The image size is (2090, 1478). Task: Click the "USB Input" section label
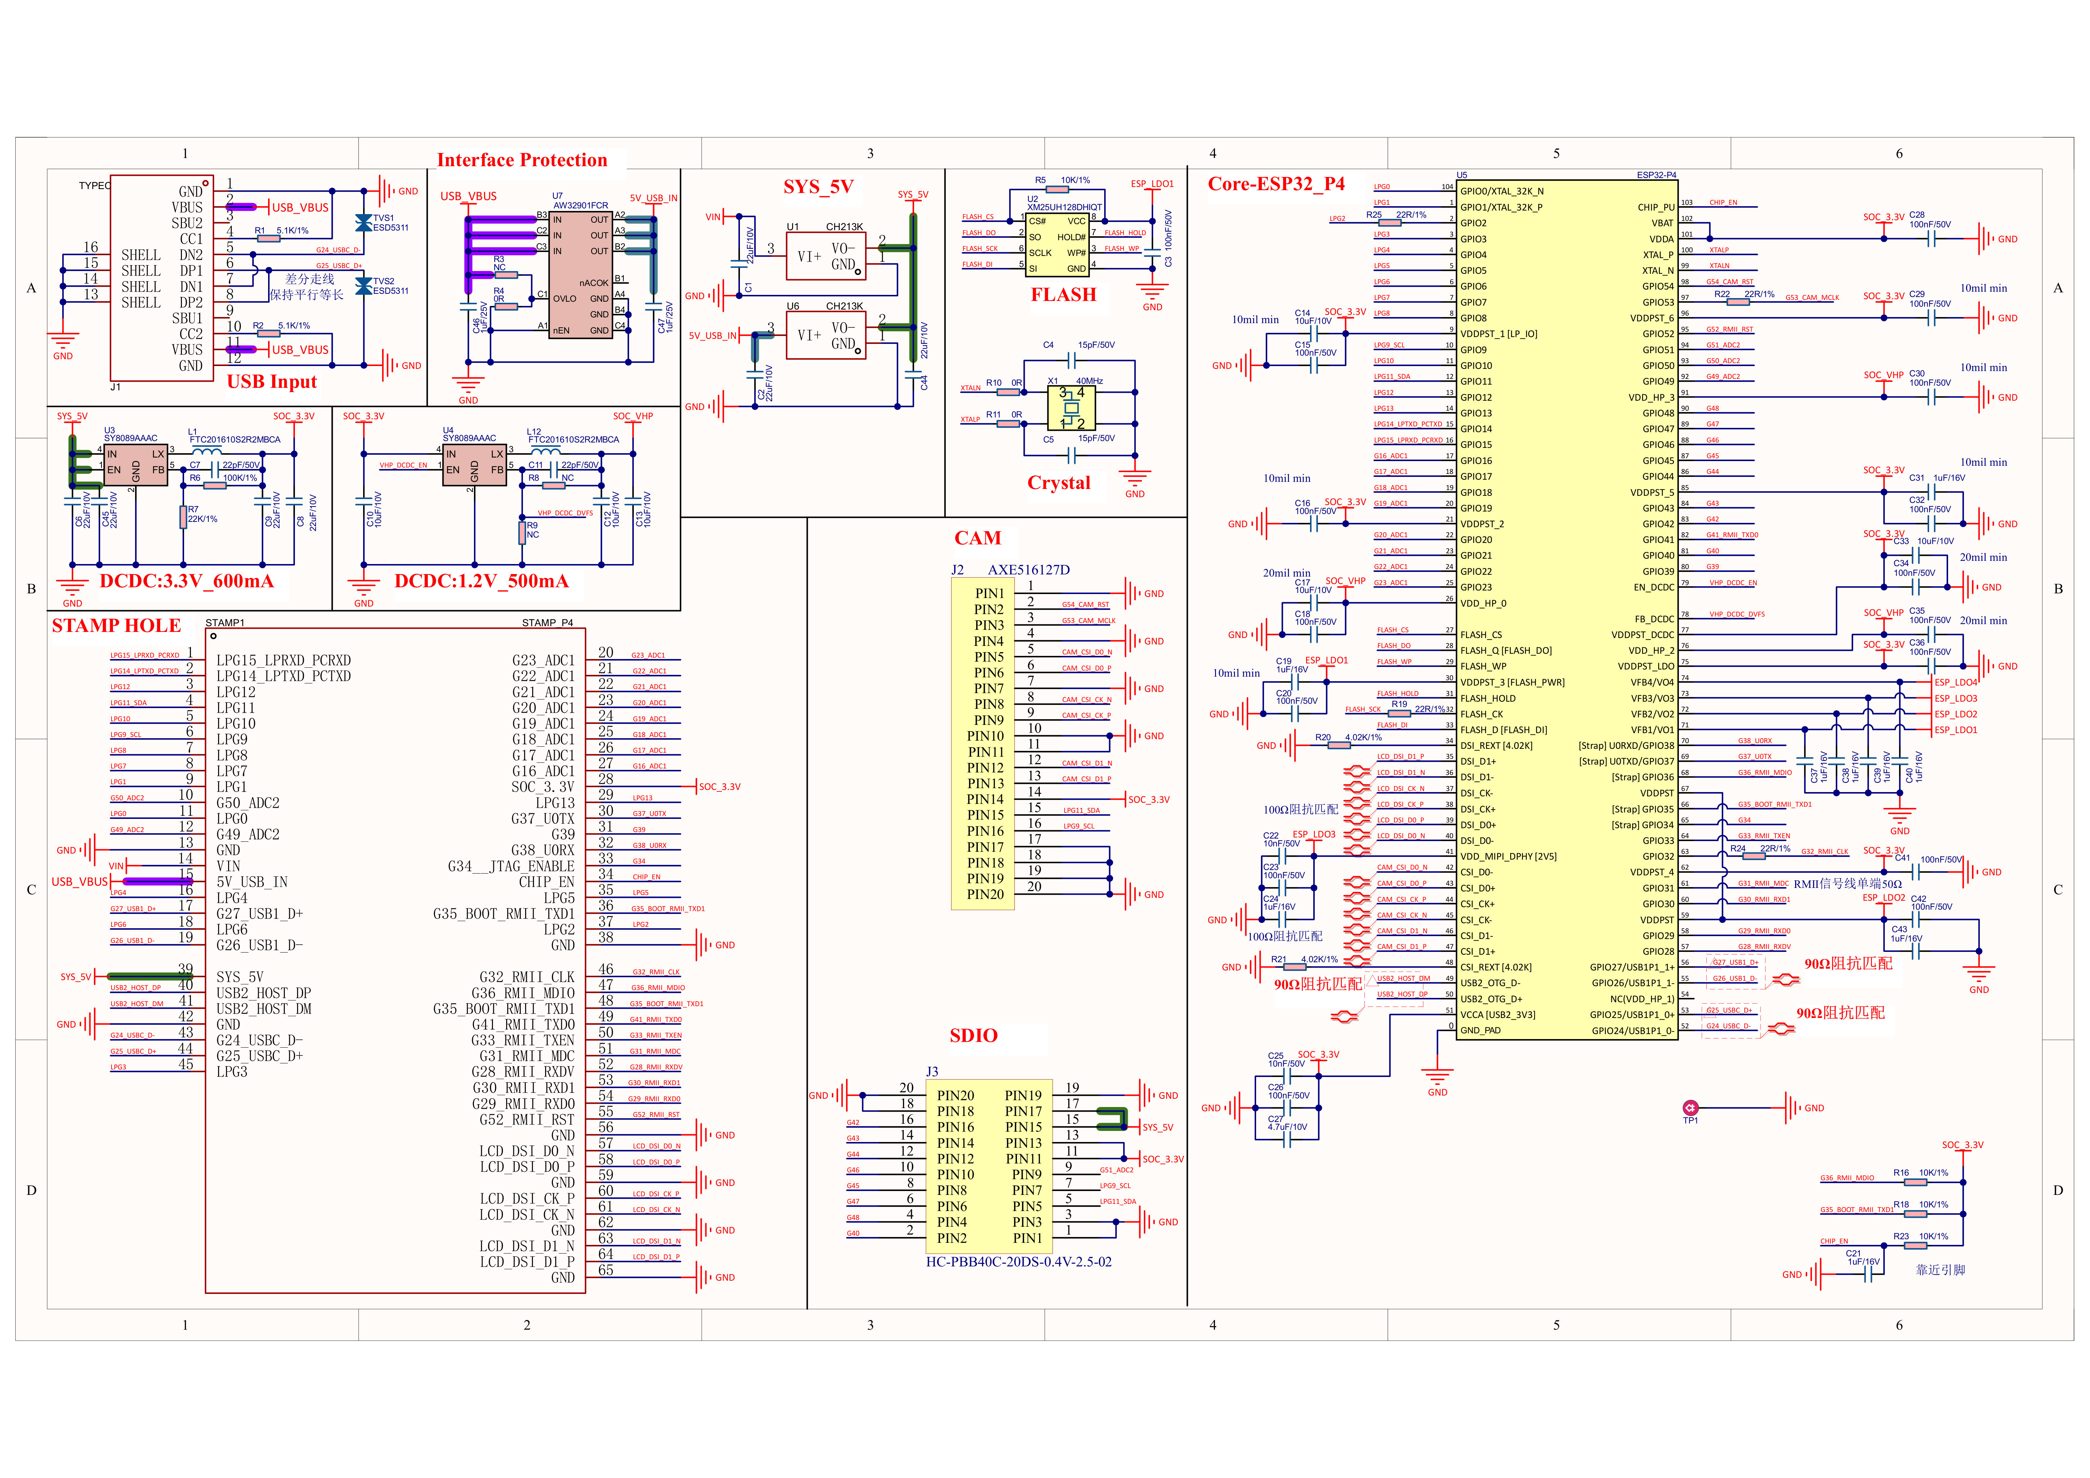pos(271,381)
